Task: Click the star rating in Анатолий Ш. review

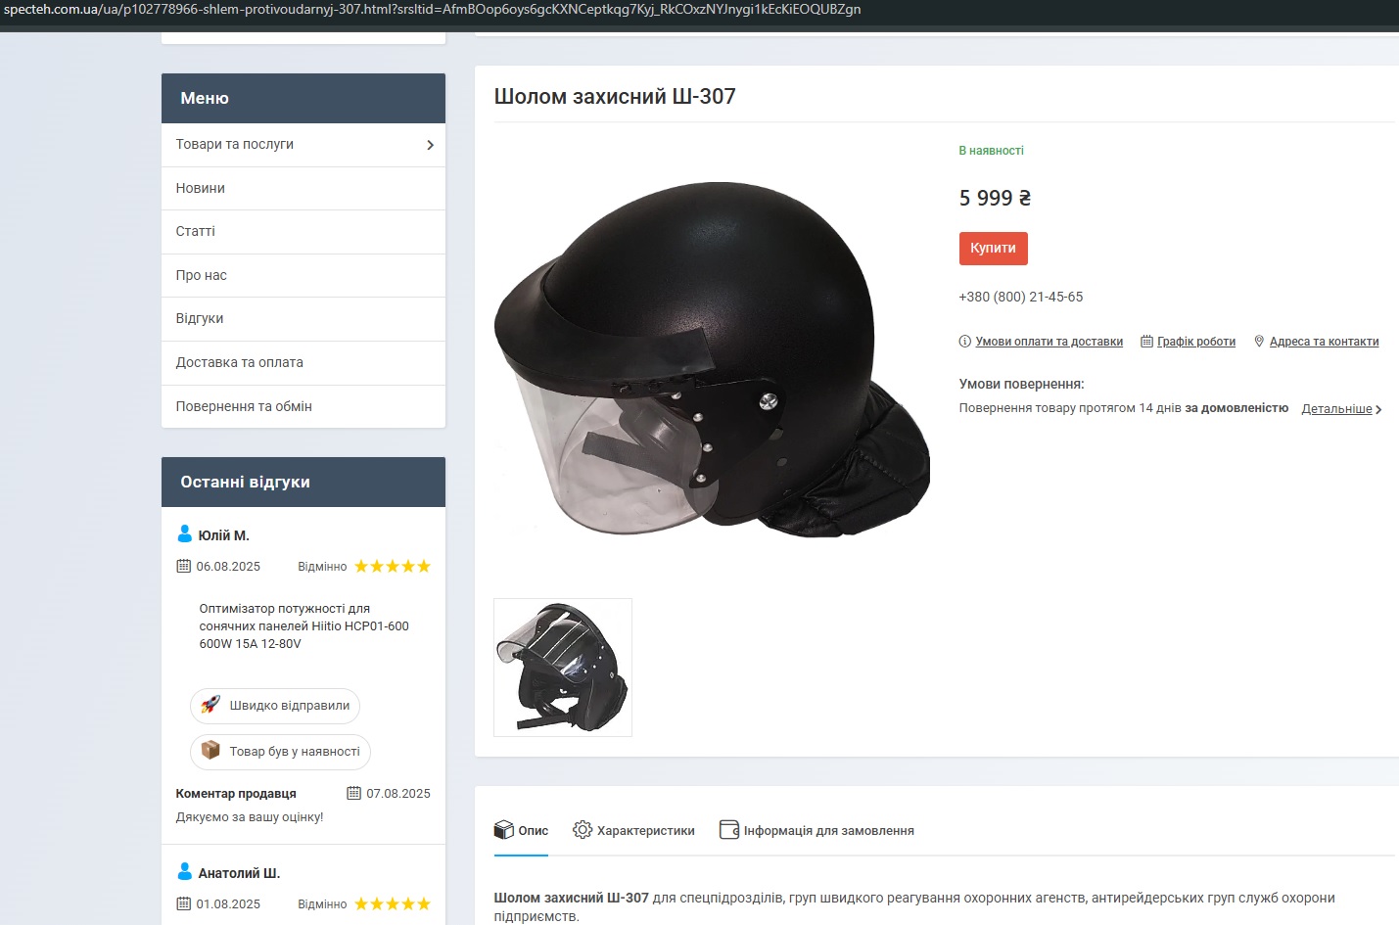Action: tap(393, 903)
